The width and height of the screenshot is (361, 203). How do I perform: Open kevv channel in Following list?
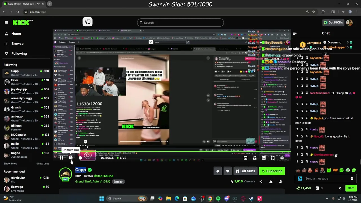tap(26, 82)
